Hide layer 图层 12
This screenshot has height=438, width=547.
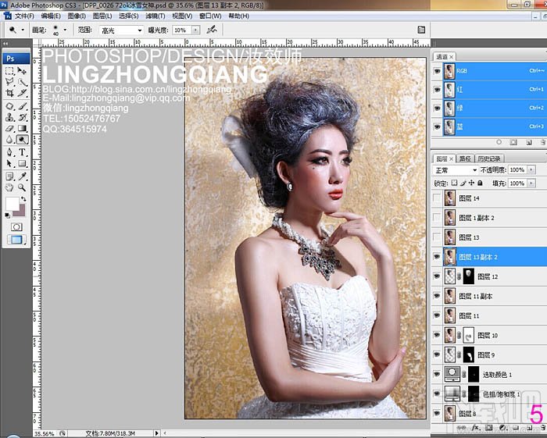(437, 276)
